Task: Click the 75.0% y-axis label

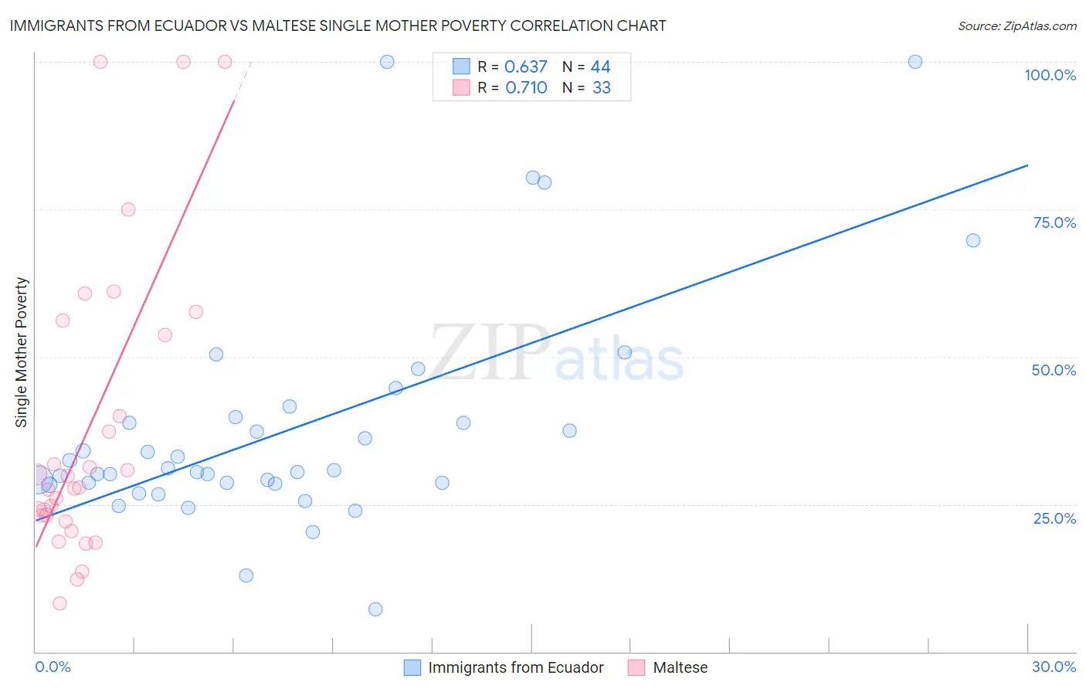Action: (x=1054, y=222)
